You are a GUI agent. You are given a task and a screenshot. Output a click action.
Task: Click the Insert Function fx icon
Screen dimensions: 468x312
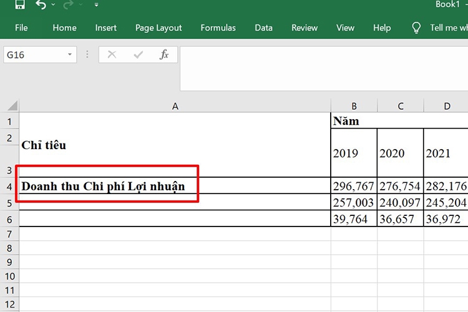coord(164,54)
